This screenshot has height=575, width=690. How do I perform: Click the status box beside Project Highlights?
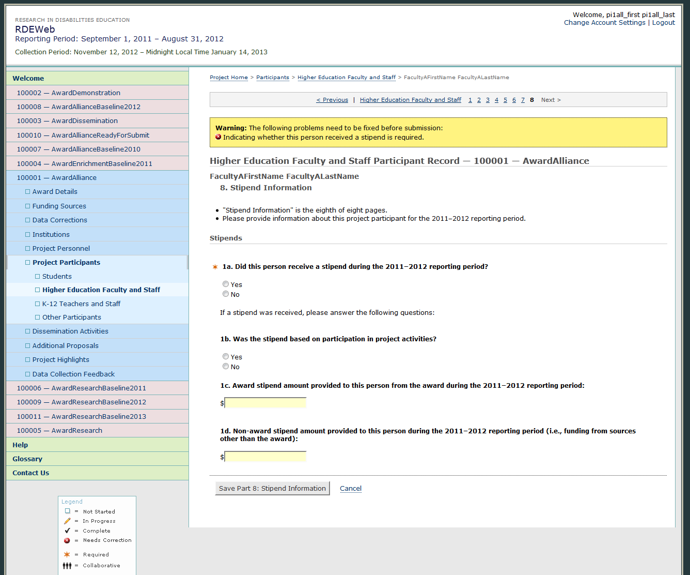click(x=28, y=360)
